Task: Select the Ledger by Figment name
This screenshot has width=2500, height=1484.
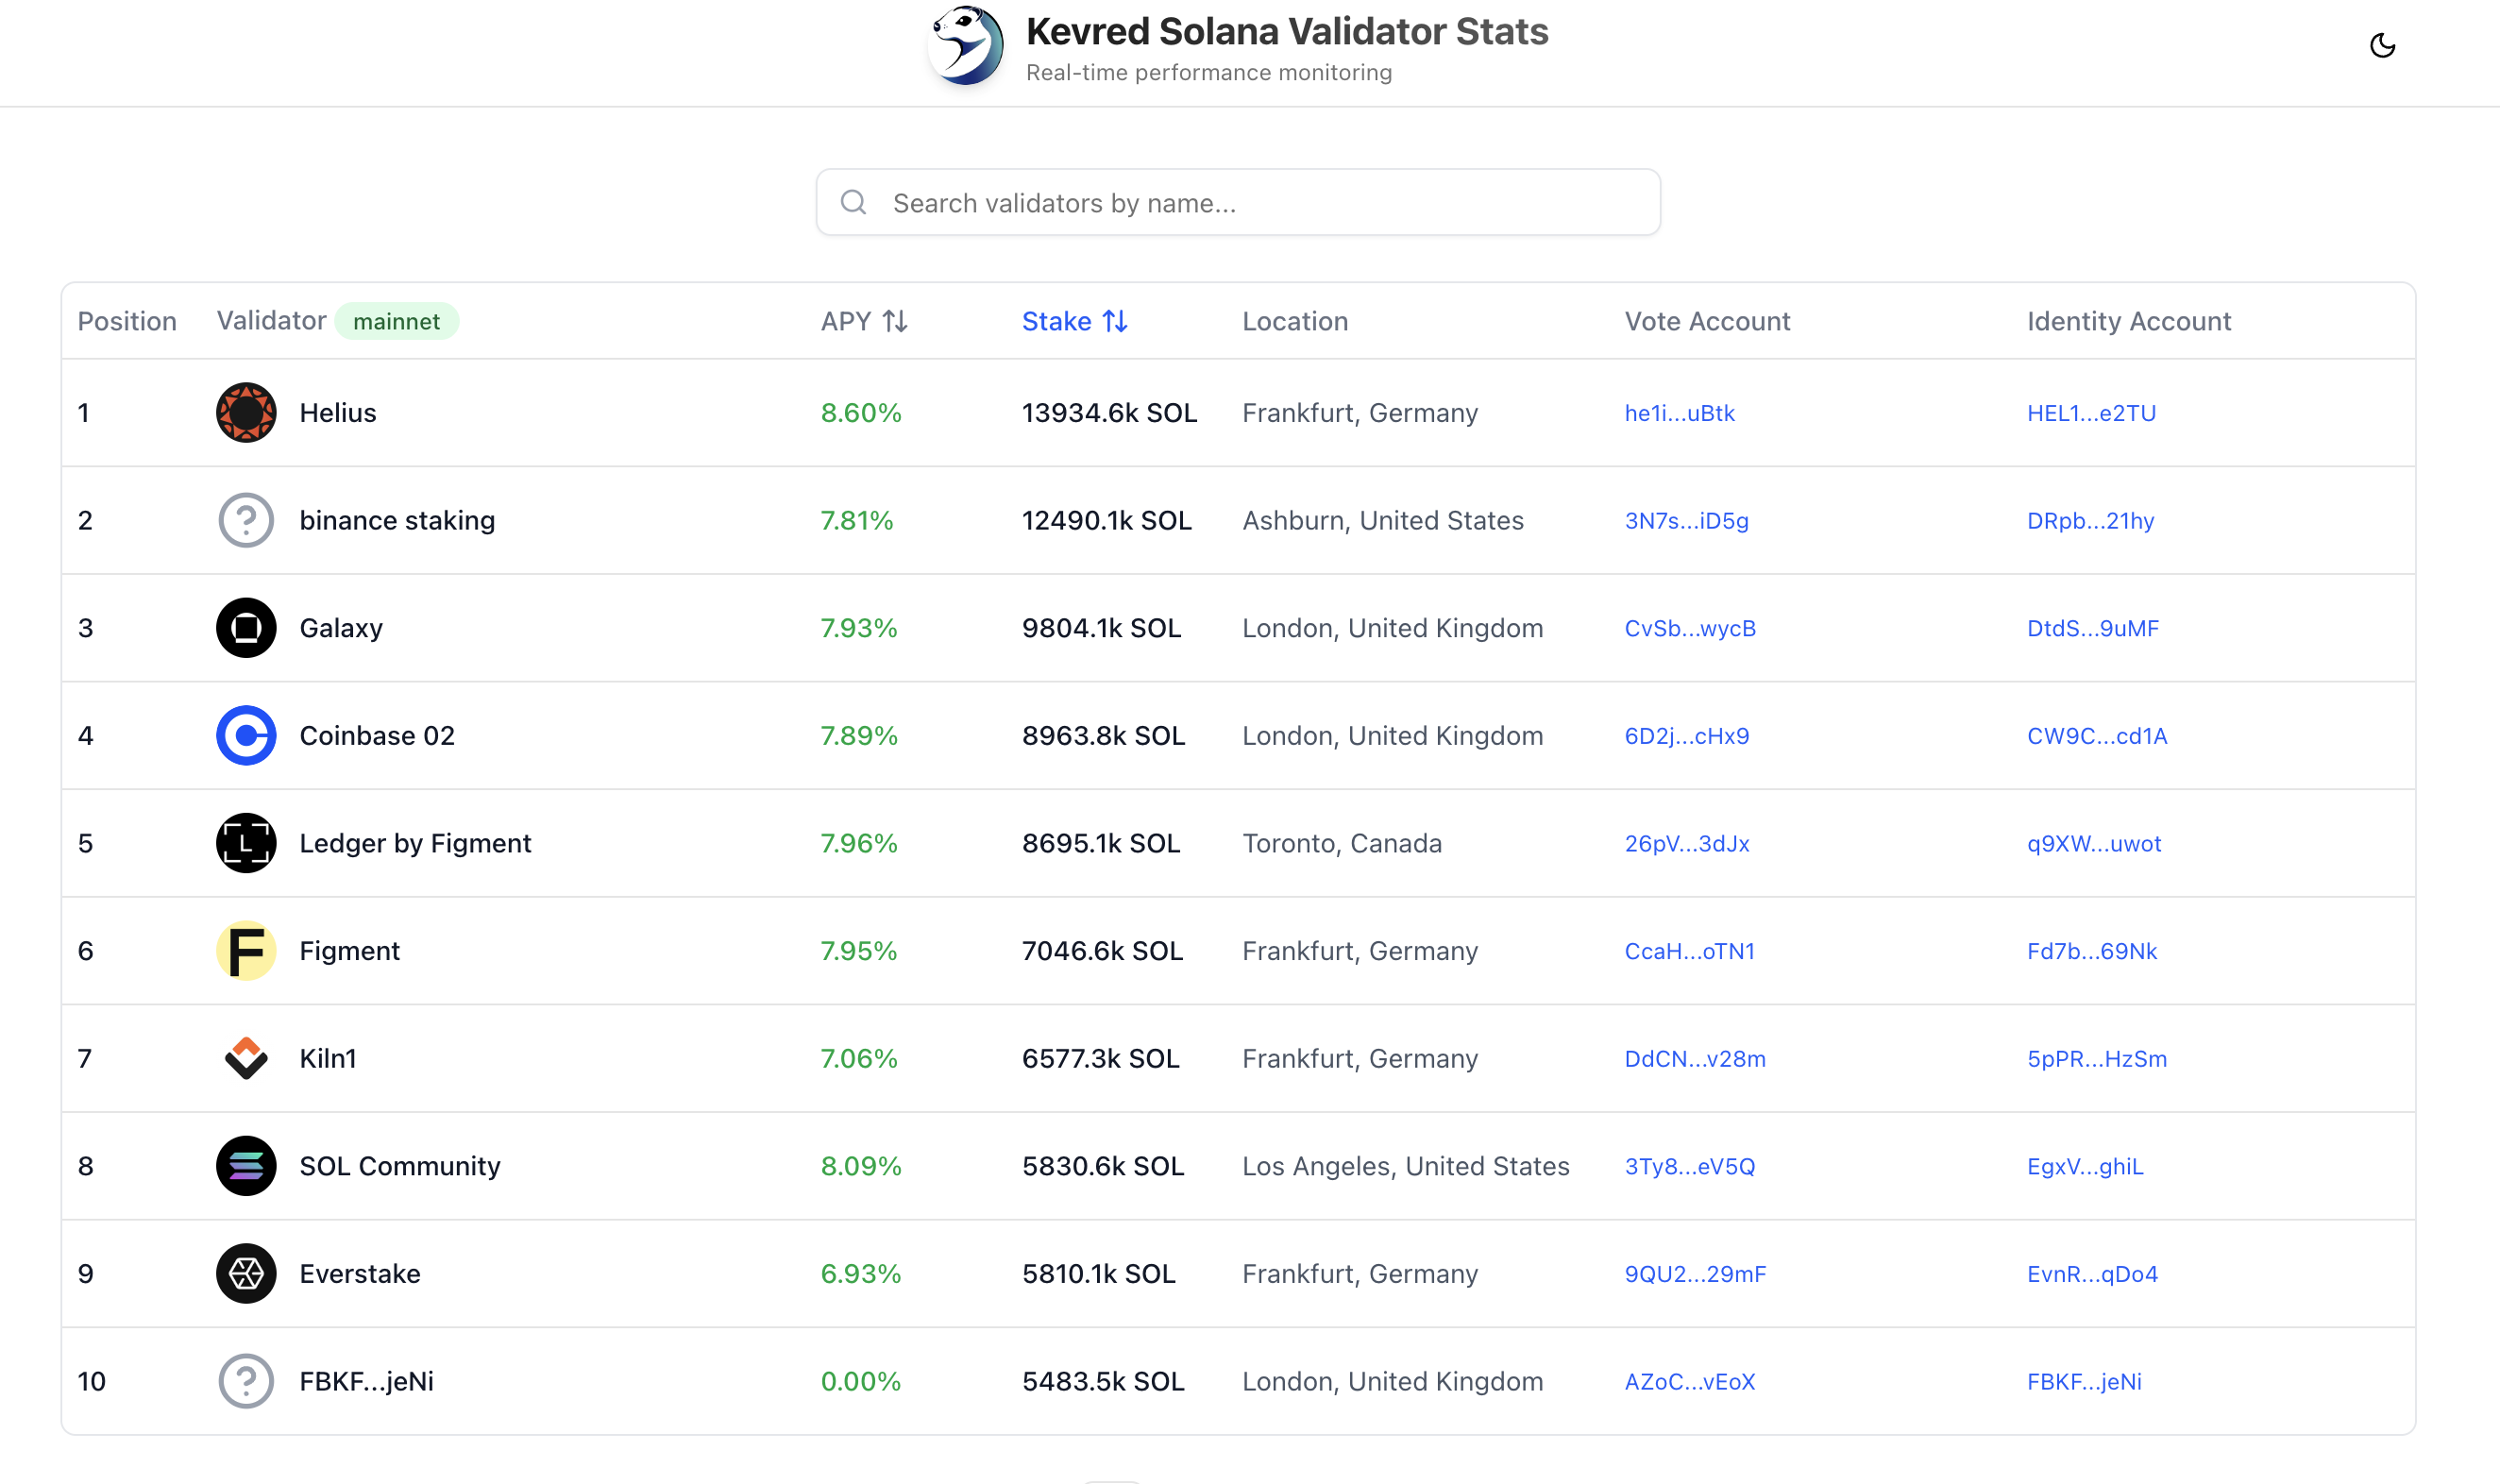Action: pos(415,843)
